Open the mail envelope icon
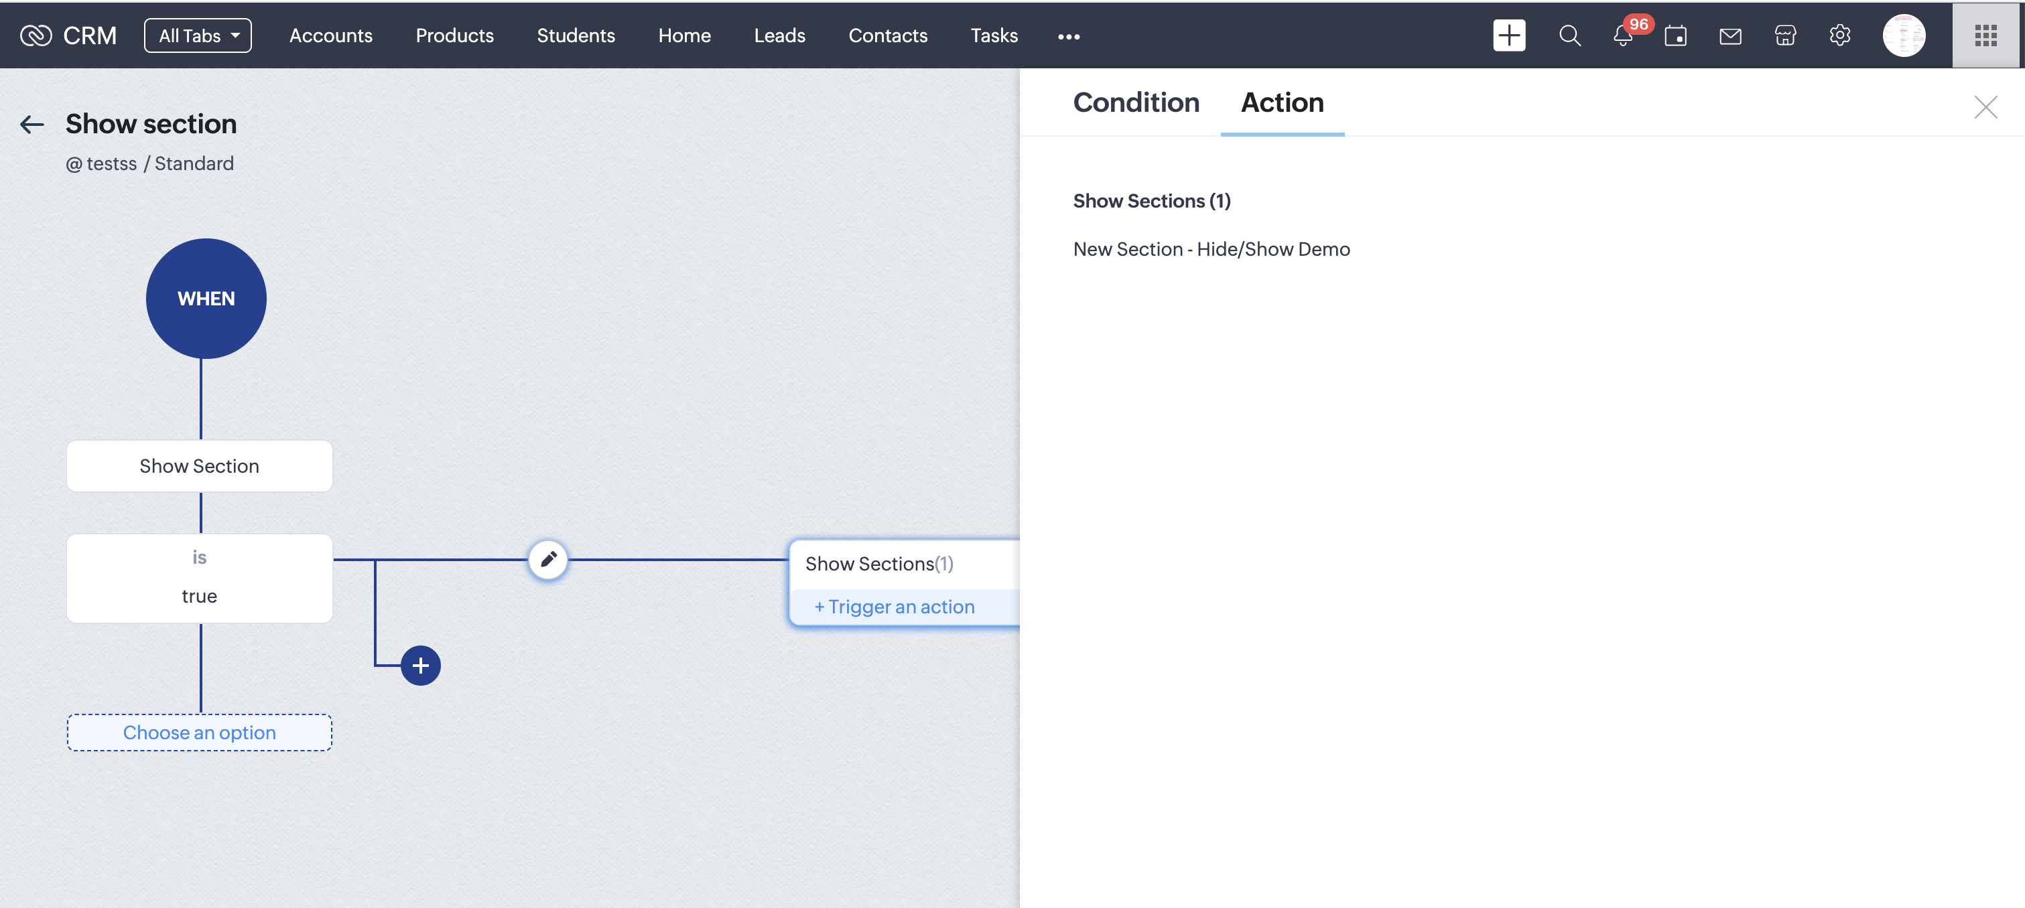The image size is (2025, 908). click(x=1730, y=36)
